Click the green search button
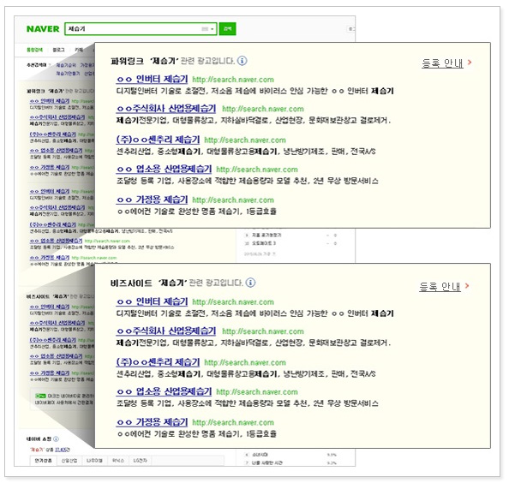This screenshot has width=509, height=483. click(x=227, y=29)
